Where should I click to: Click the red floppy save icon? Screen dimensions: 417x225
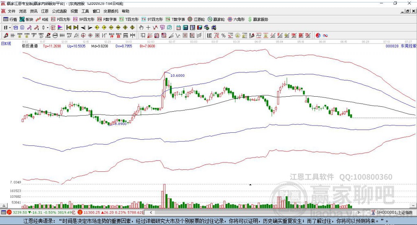[200, 27]
